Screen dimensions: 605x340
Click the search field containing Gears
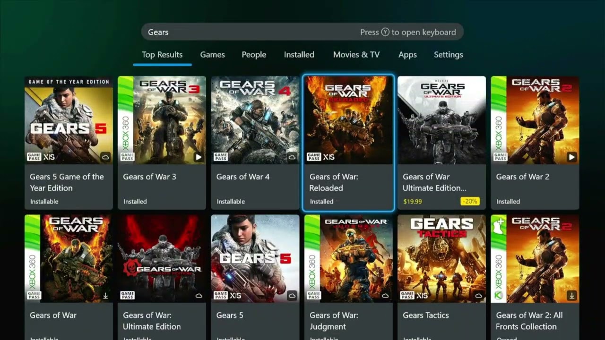[302, 32]
